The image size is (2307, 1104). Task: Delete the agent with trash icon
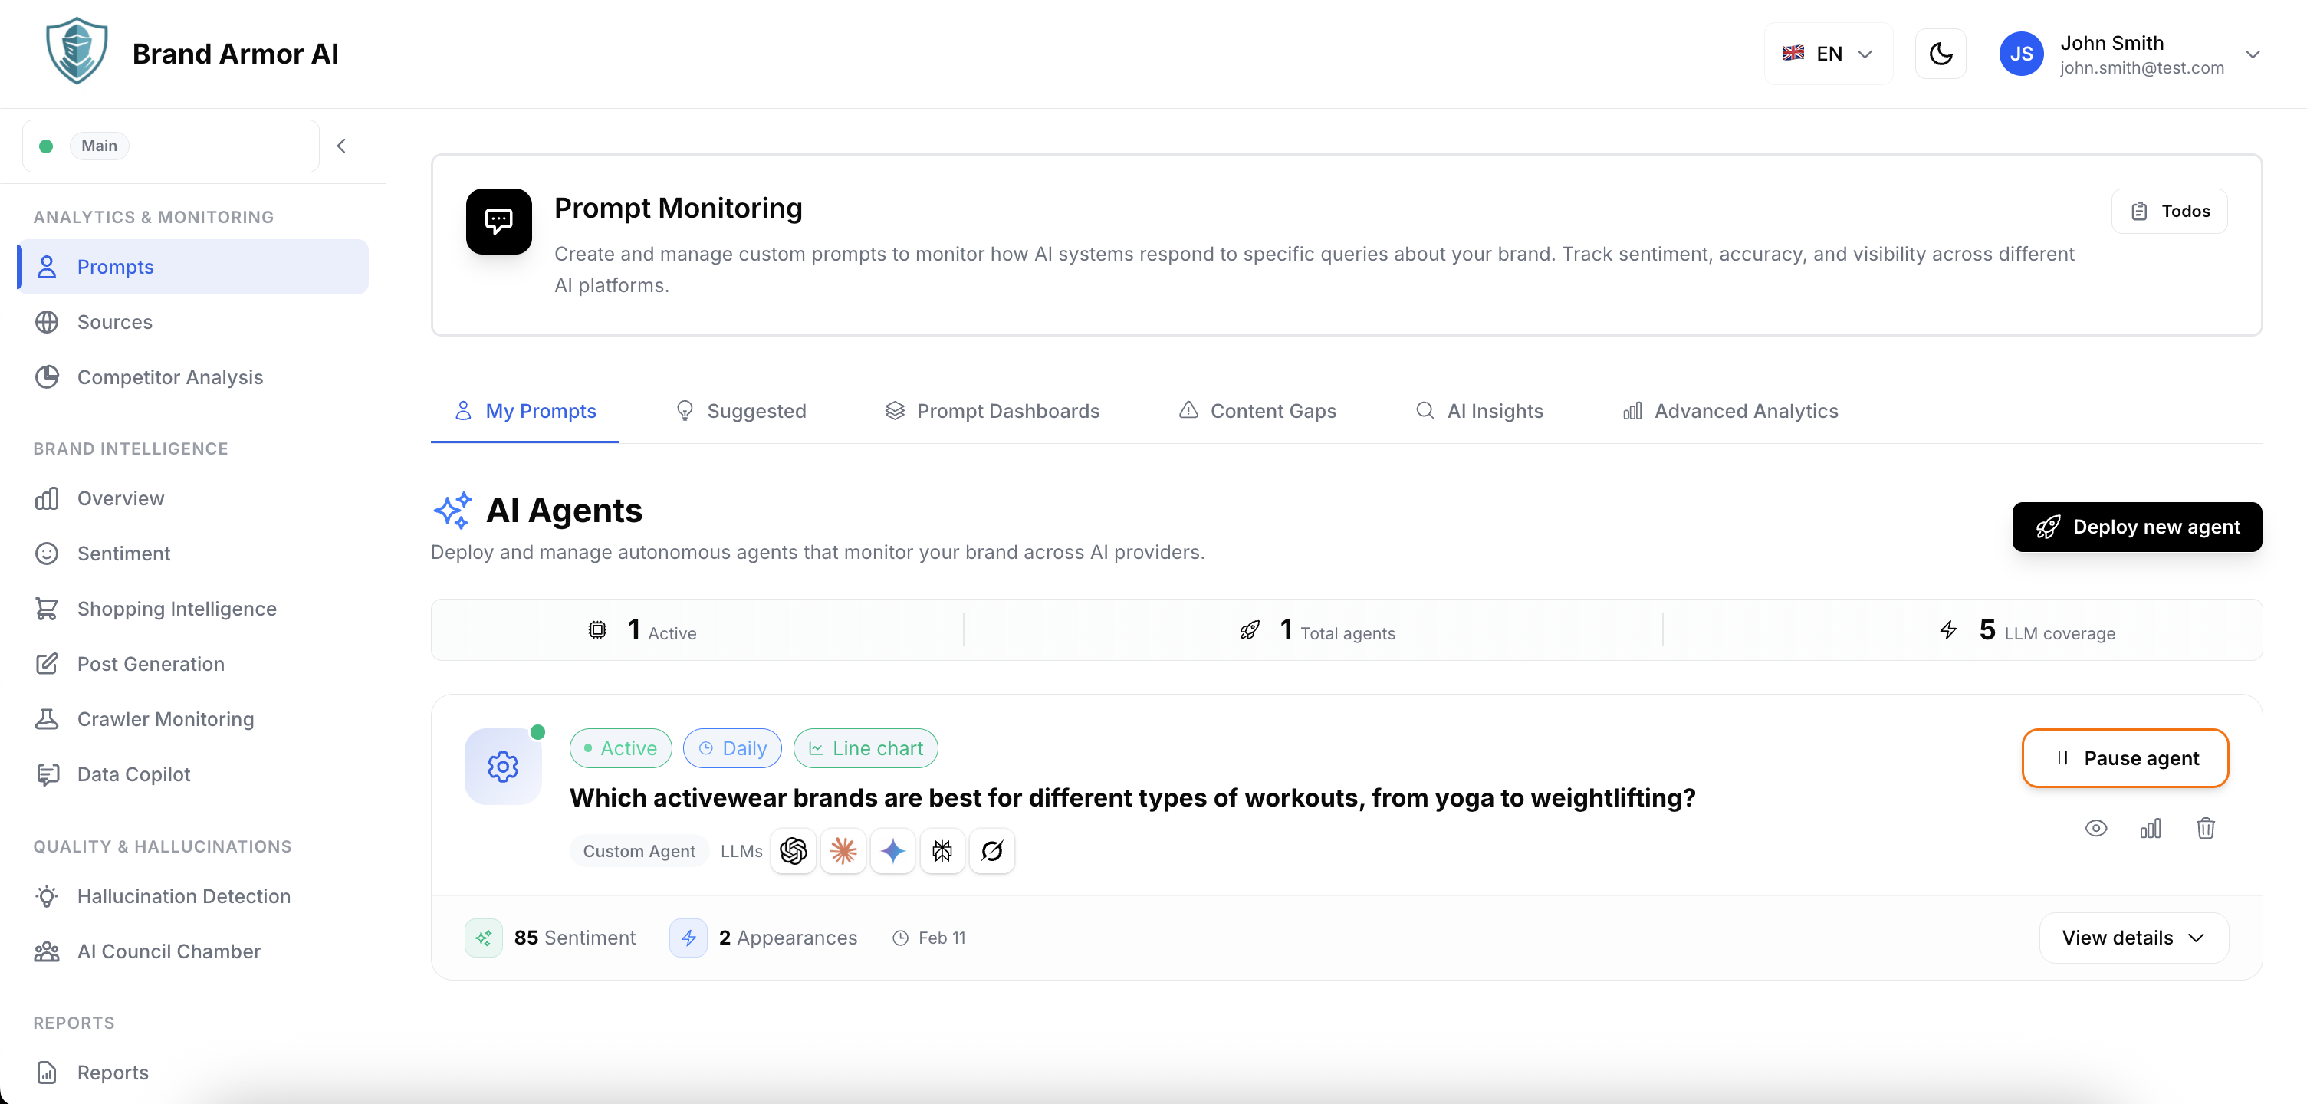(2205, 828)
